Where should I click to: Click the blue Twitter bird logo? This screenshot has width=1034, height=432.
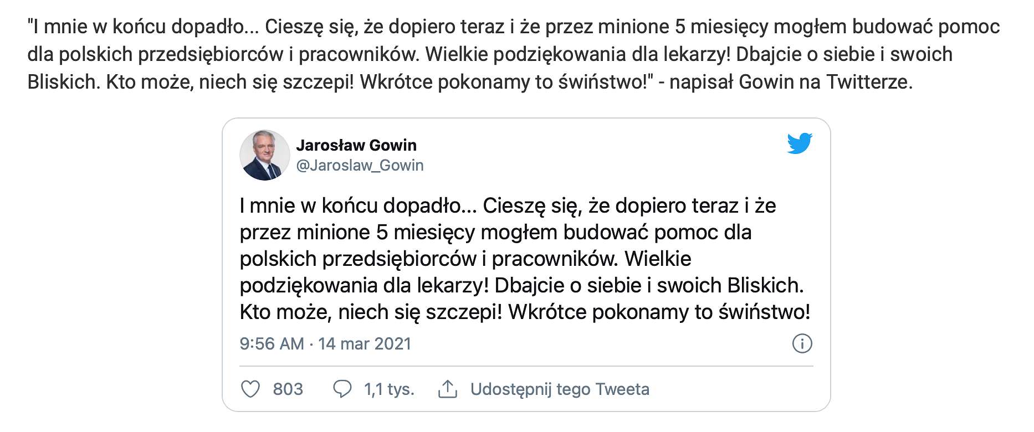[x=800, y=143]
